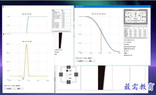Click the left-side '<' arrow button in main window
The image size is (156, 95).
click(x=60, y=74)
